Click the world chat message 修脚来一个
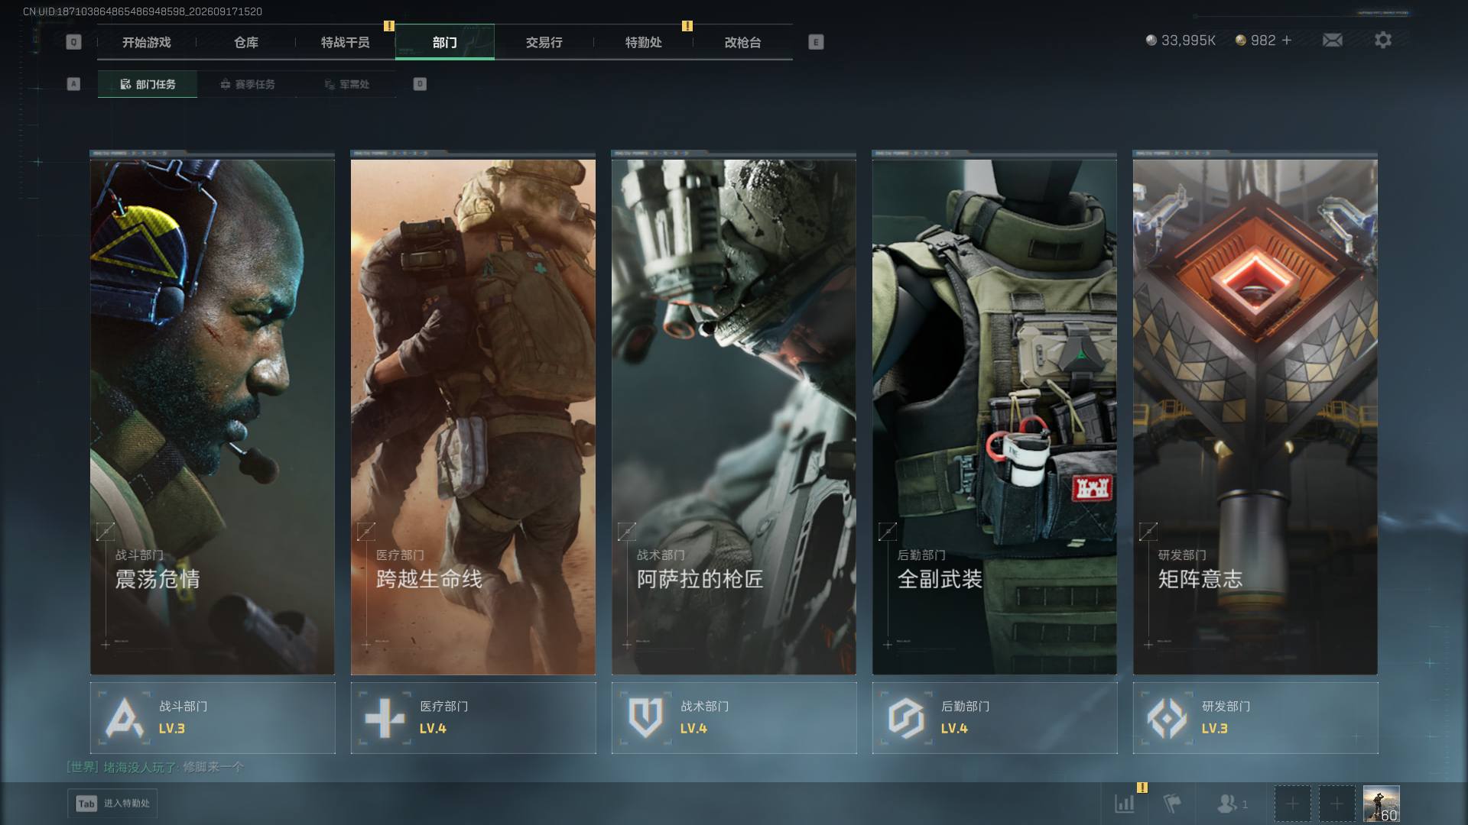 click(x=213, y=766)
